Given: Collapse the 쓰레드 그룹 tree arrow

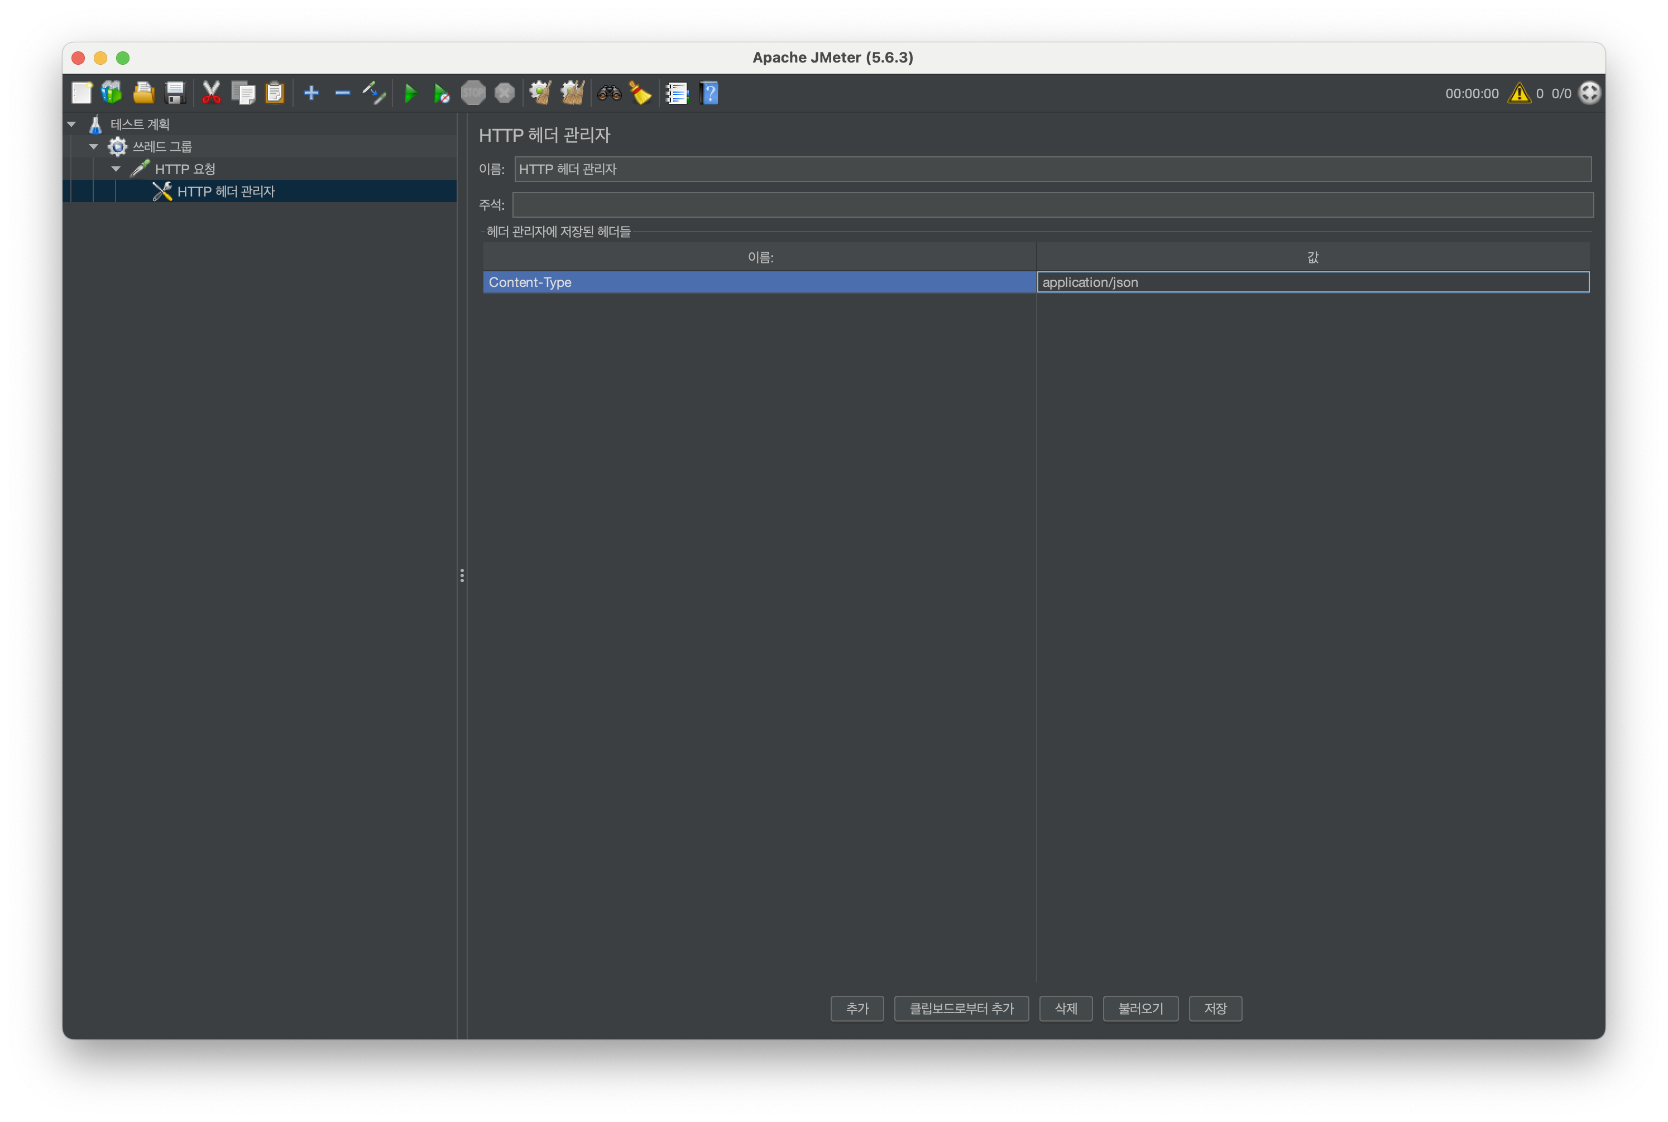Looking at the screenshot, I should pyautogui.click(x=94, y=147).
